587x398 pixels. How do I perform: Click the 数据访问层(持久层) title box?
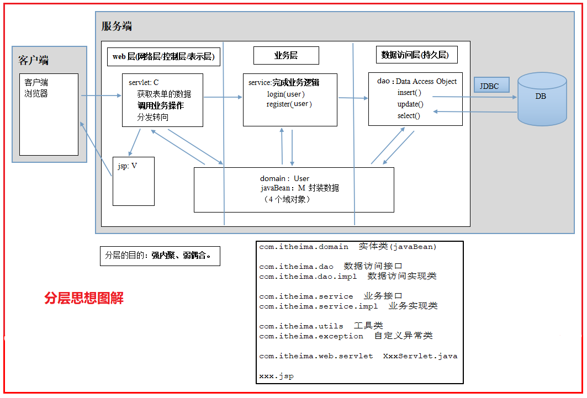(x=416, y=55)
